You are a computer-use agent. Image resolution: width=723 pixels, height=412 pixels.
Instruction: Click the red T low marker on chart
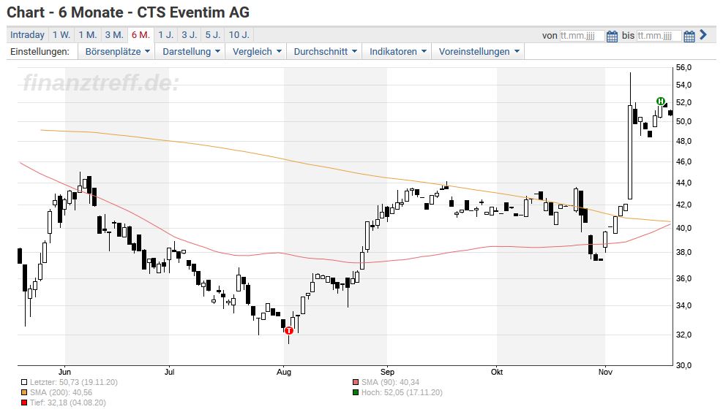point(288,330)
